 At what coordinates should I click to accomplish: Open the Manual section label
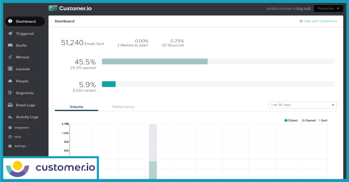[22, 57]
